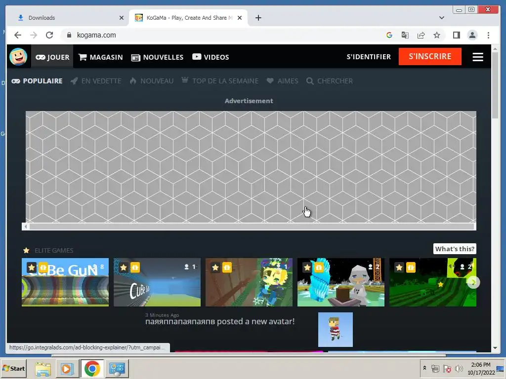Select the EN VEDETTE filter tab
The width and height of the screenshot is (506, 379).
click(x=96, y=81)
